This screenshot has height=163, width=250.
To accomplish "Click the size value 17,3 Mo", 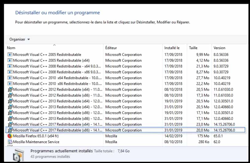I will (203, 95).
